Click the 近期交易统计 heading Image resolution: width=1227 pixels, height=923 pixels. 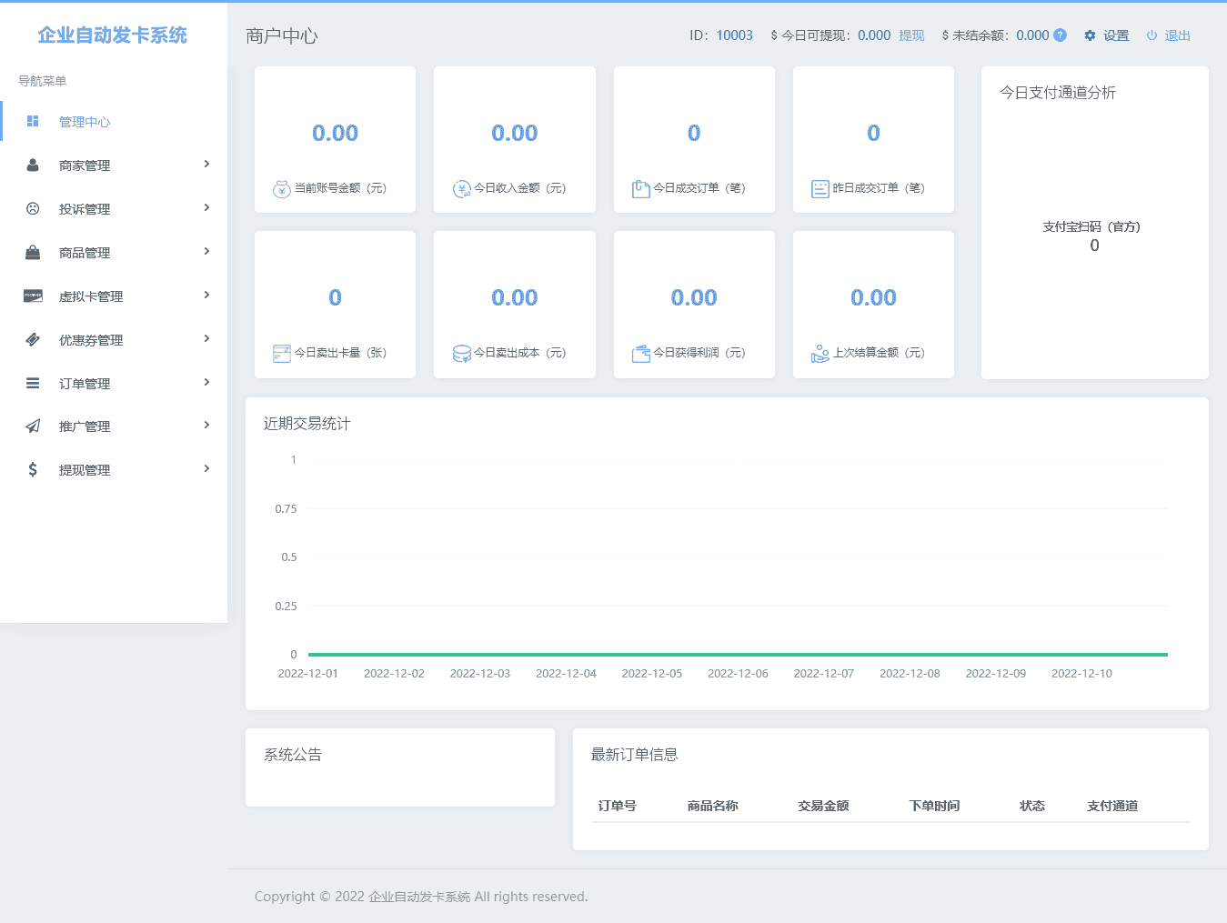pos(307,424)
